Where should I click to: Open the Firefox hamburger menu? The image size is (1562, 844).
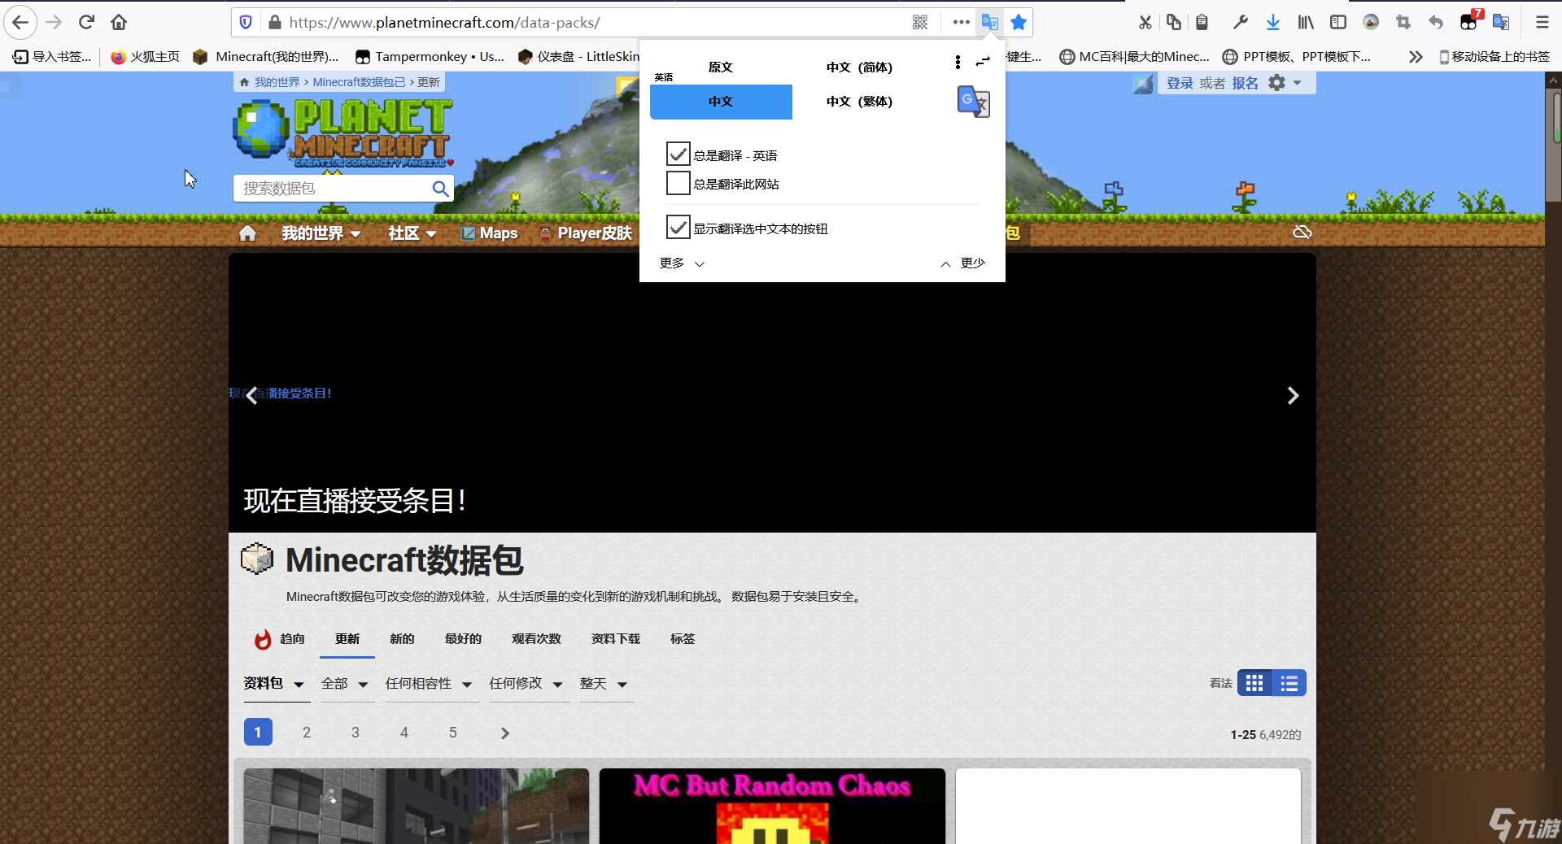1542,22
